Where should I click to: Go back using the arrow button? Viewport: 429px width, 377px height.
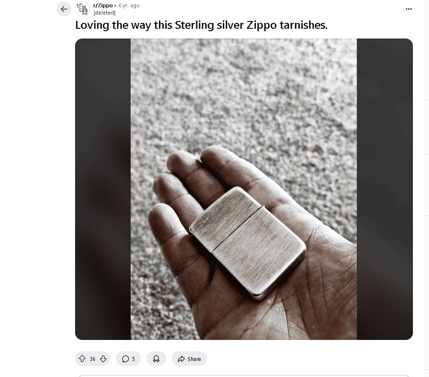64,9
